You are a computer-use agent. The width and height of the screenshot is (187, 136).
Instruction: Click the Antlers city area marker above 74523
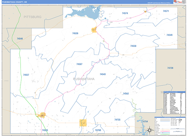tap(42, 115)
